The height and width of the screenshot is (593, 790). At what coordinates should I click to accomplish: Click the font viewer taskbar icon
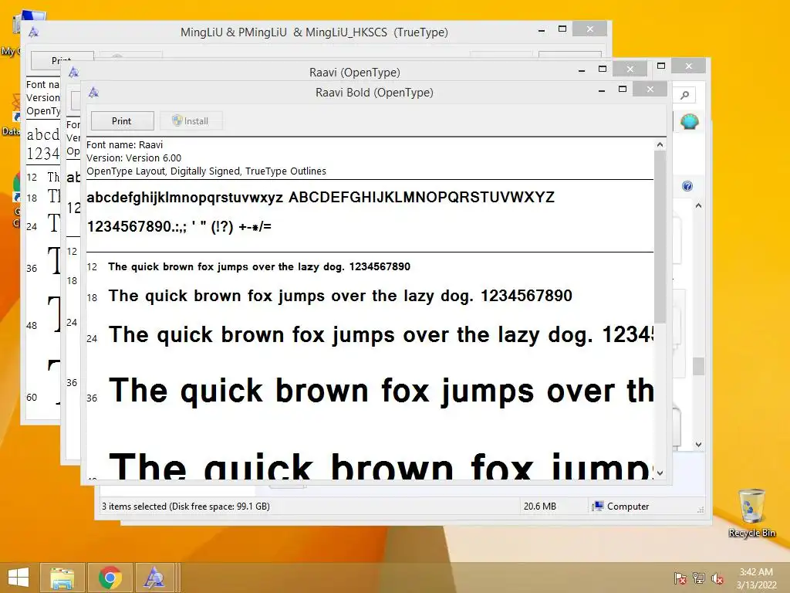pyautogui.click(x=154, y=578)
